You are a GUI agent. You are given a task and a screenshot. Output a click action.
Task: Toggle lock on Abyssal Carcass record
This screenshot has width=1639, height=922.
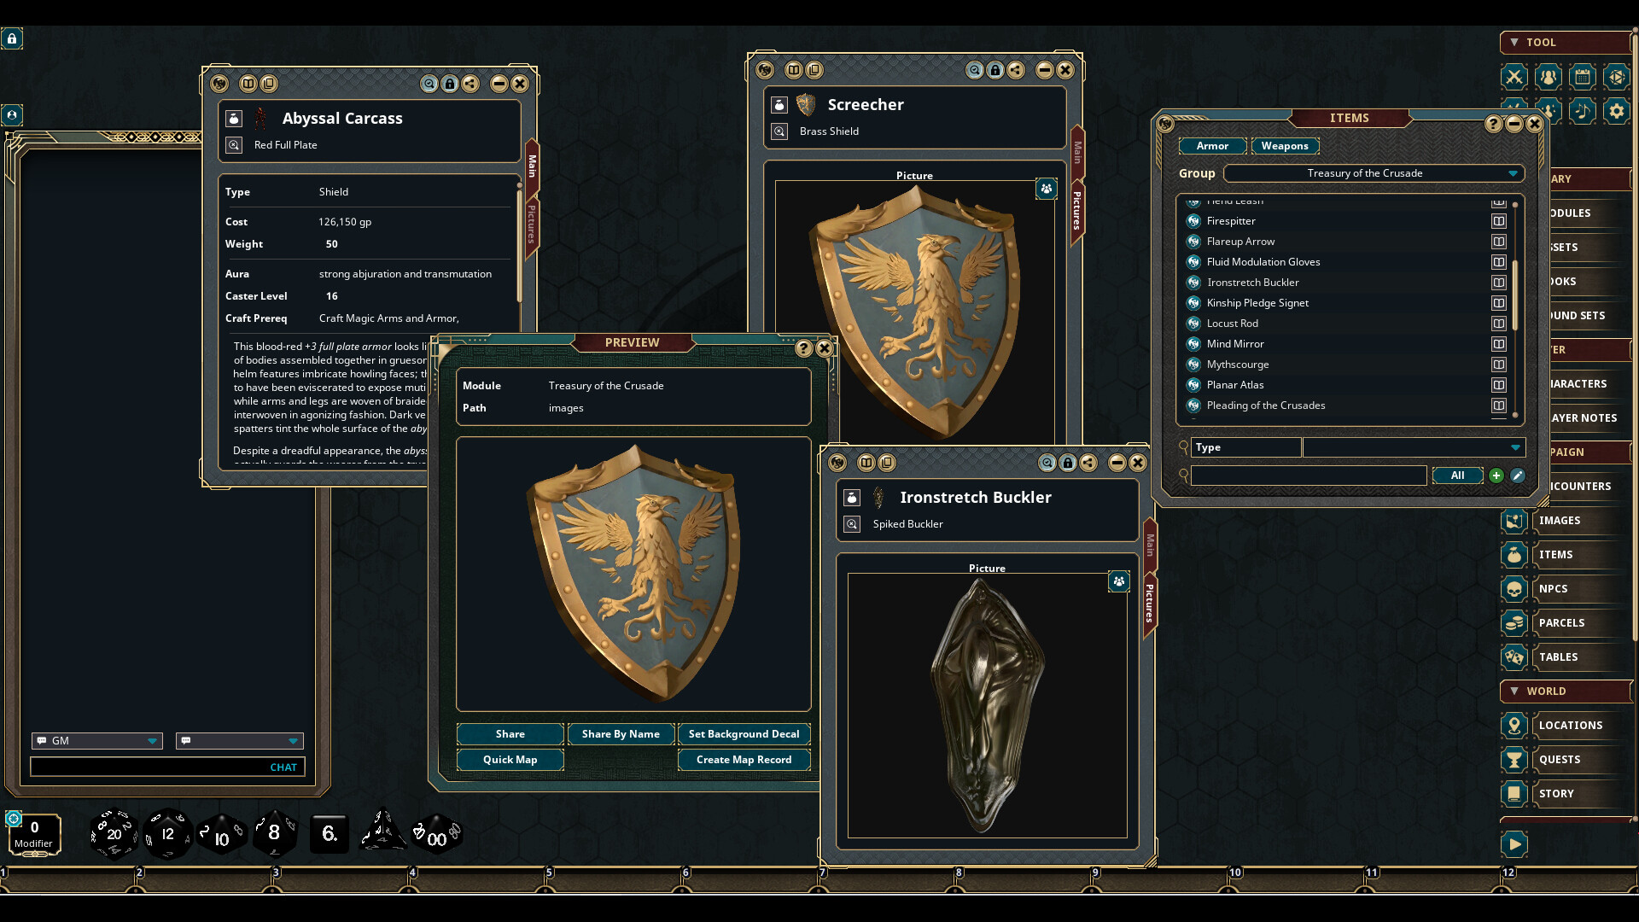tap(450, 84)
